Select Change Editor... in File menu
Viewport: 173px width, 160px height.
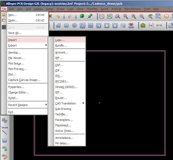click(28, 92)
